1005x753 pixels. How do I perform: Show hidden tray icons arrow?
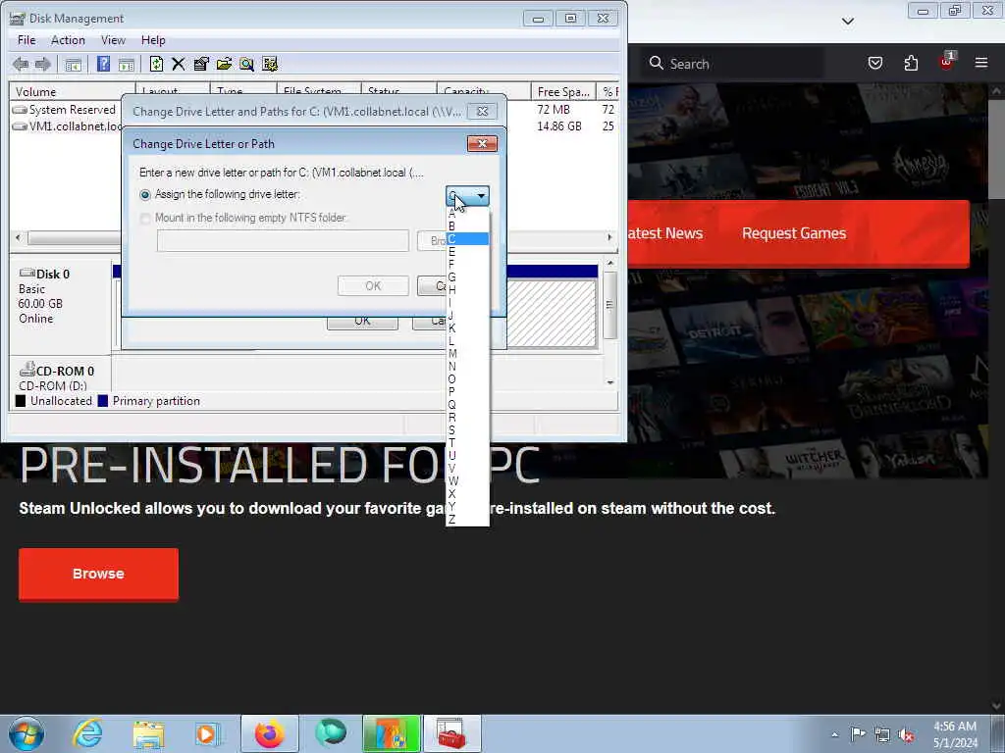pyautogui.click(x=834, y=734)
